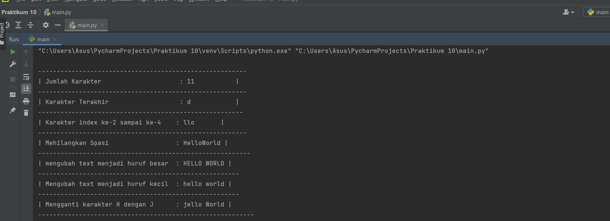
Task: Collapse all items in the Project panel
Action: coord(31,25)
